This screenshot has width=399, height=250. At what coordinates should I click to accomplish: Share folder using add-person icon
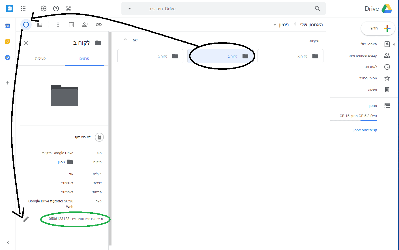85,25
